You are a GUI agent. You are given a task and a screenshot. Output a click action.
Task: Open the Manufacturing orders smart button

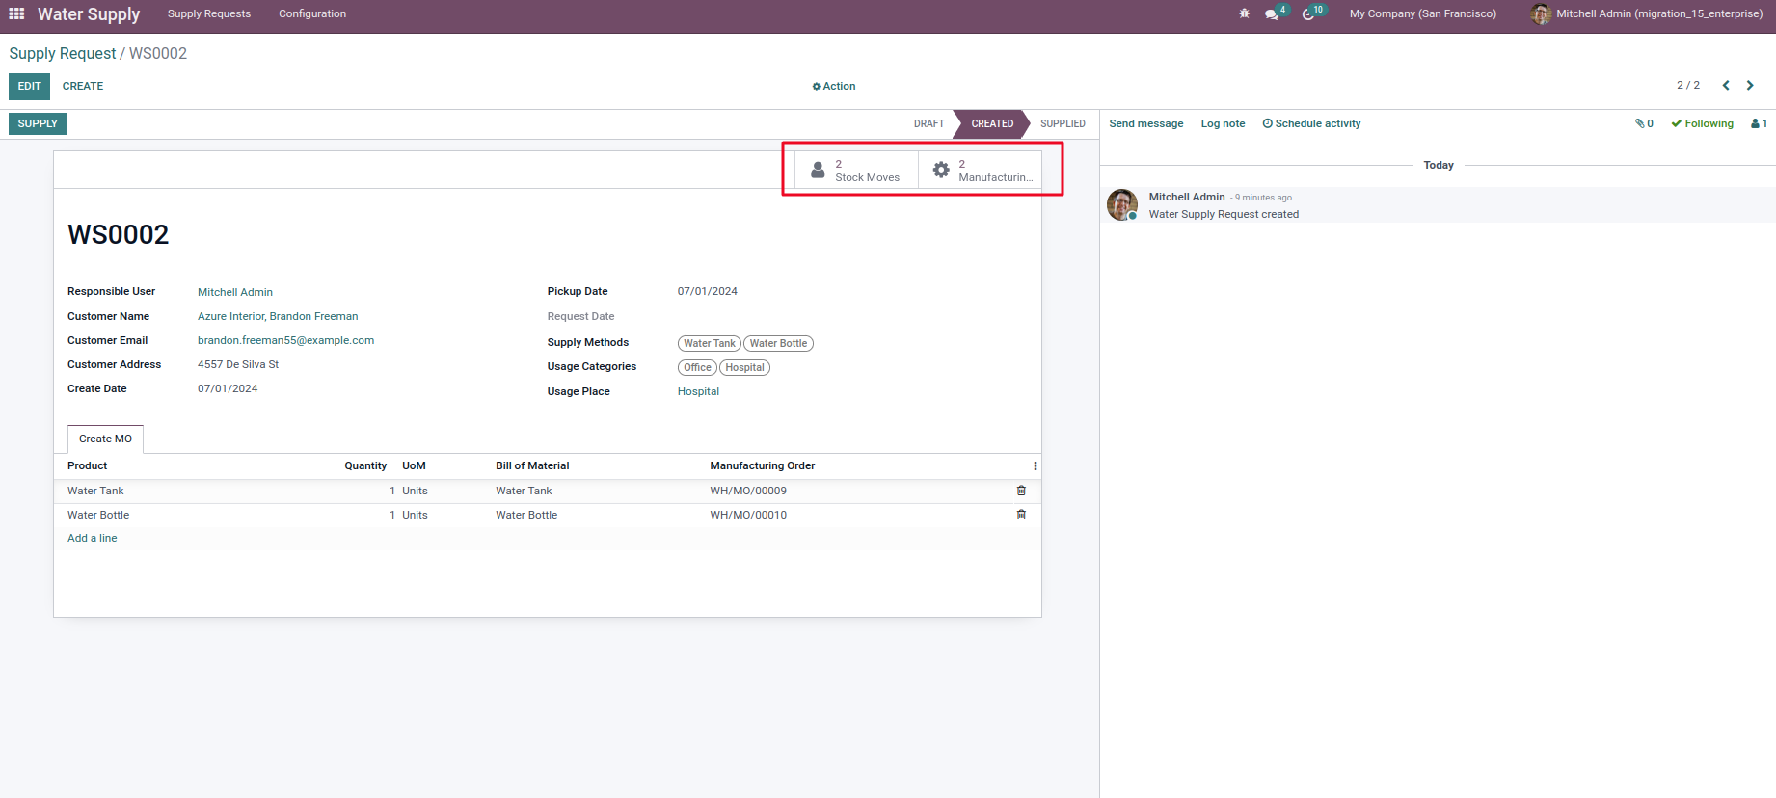click(x=980, y=171)
